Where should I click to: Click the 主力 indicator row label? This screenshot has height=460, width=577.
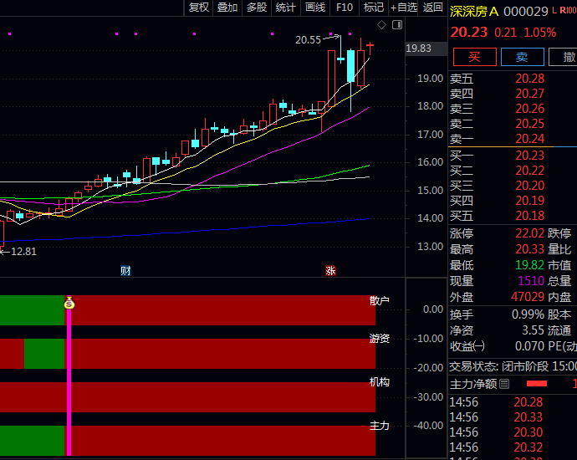coord(379,426)
